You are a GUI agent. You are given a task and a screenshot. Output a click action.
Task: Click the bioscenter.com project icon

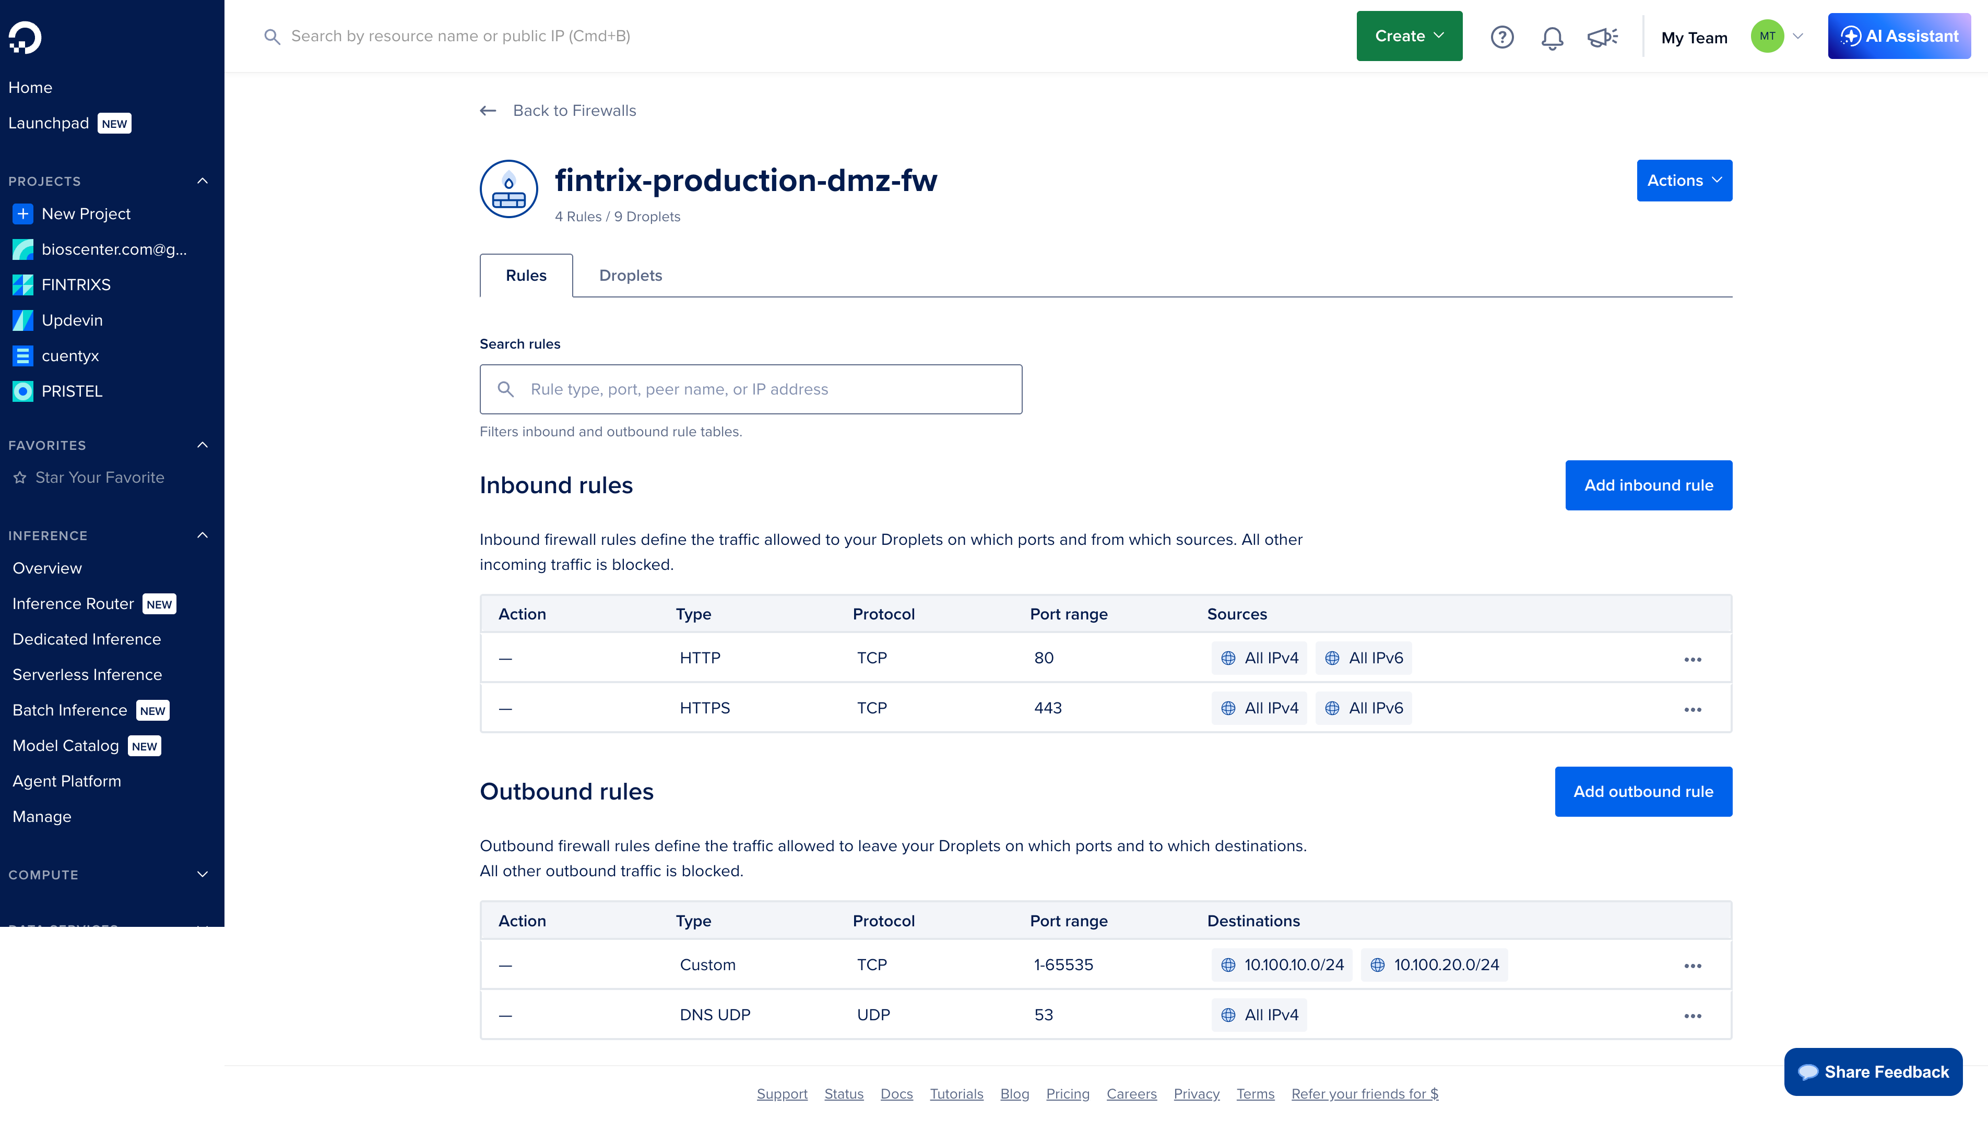(23, 249)
